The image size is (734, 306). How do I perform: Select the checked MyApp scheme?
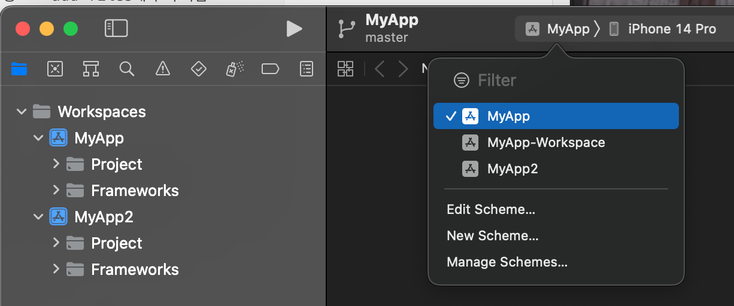556,116
